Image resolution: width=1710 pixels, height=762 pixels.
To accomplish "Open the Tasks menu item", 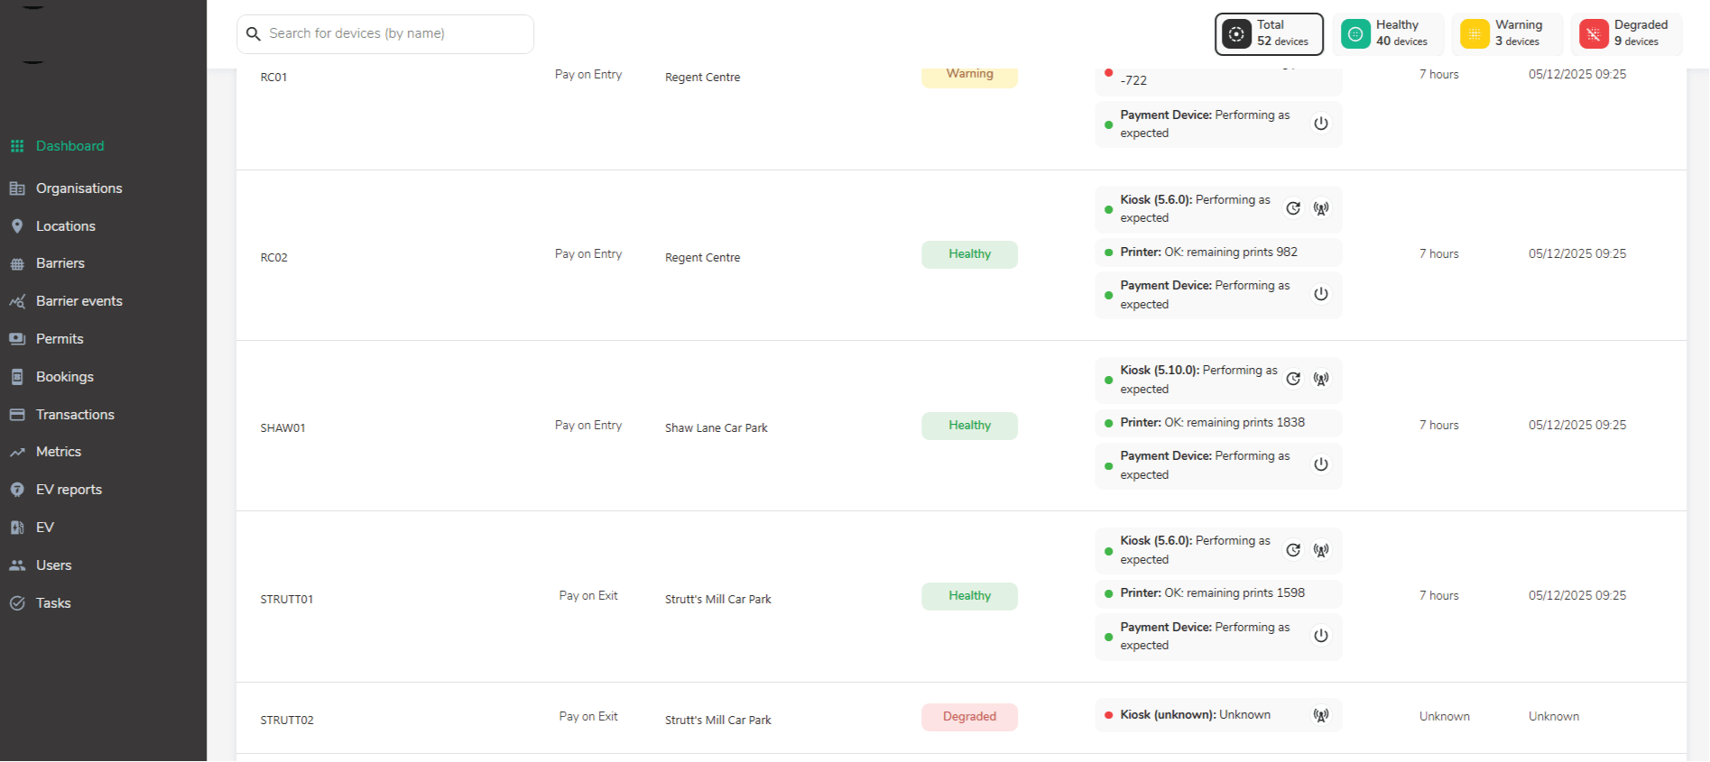I will [53, 603].
